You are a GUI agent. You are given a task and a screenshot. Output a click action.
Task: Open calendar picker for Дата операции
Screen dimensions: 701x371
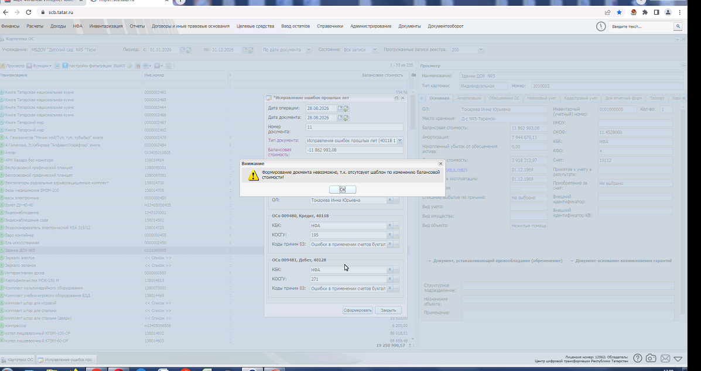click(340, 108)
